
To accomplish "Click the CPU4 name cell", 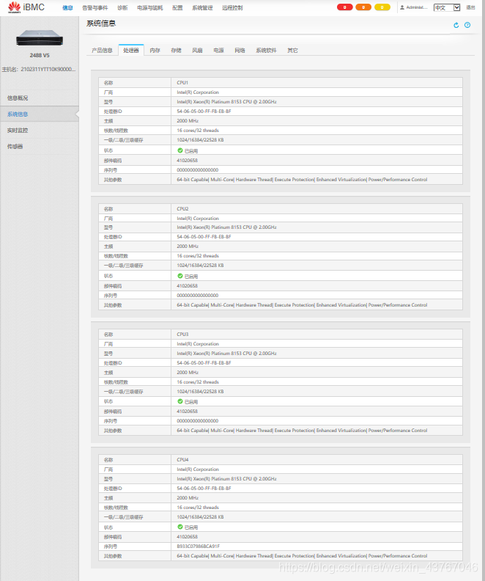I will [x=316, y=459].
